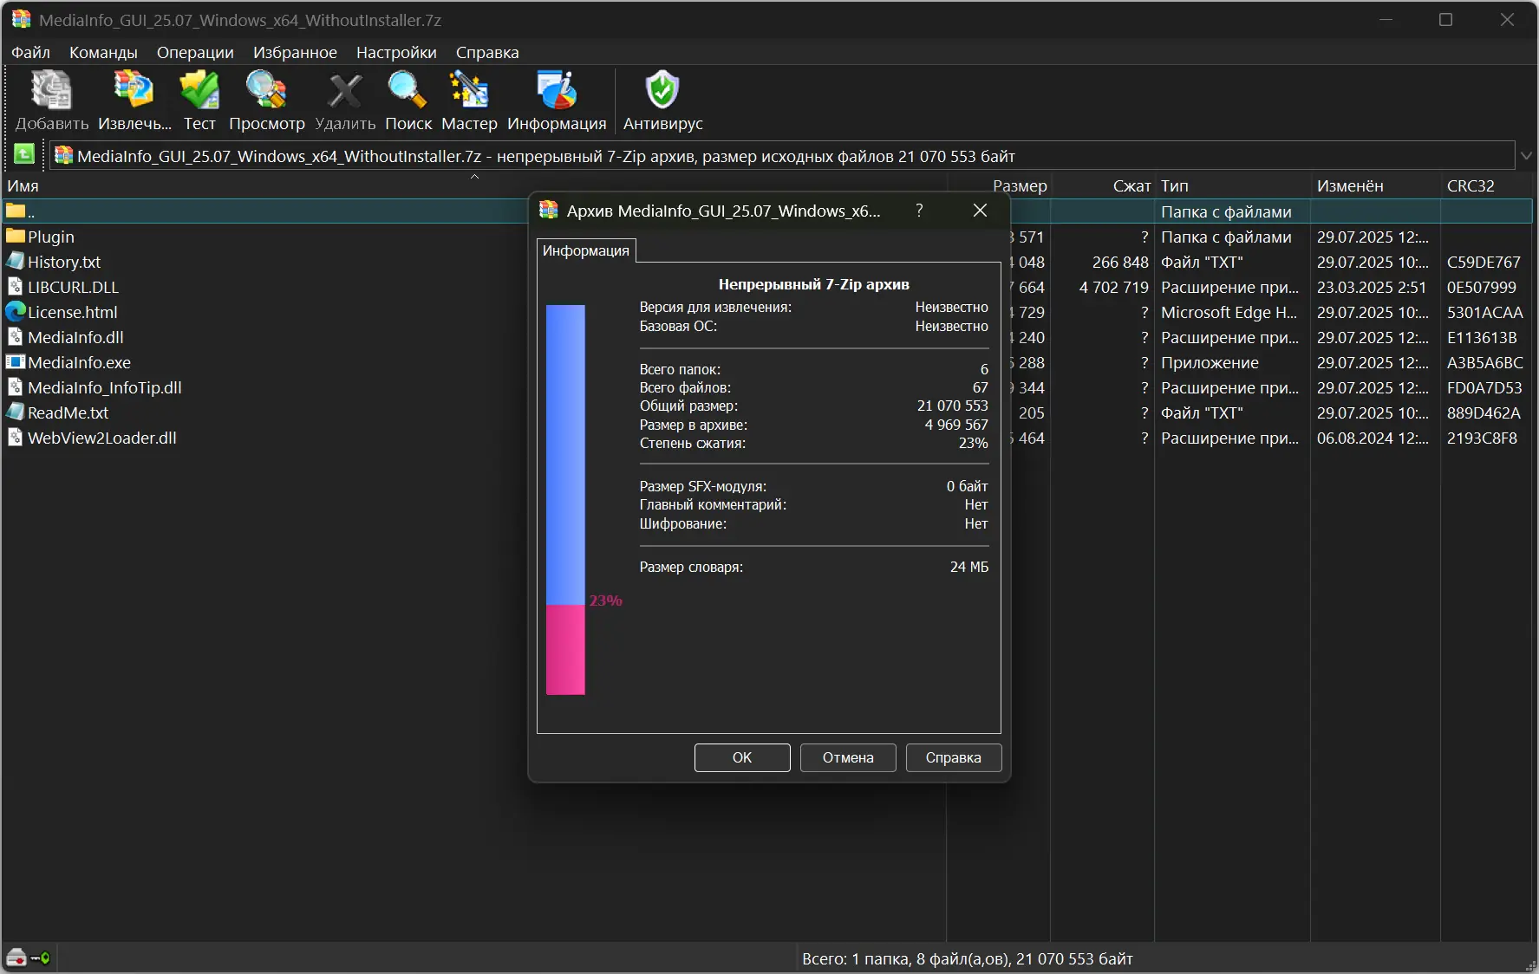Viewport: 1539px width, 974px height.
Task: Open the Информация toolbar icon
Action: 557,90
